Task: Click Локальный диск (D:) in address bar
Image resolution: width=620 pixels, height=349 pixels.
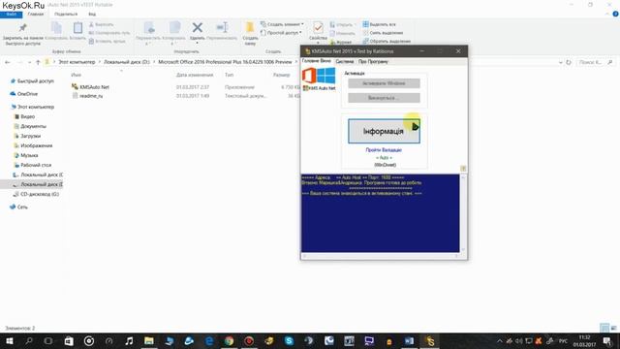Action: pyautogui.click(x=127, y=62)
